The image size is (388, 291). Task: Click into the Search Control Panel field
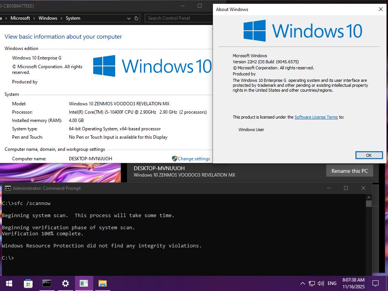[179, 18]
